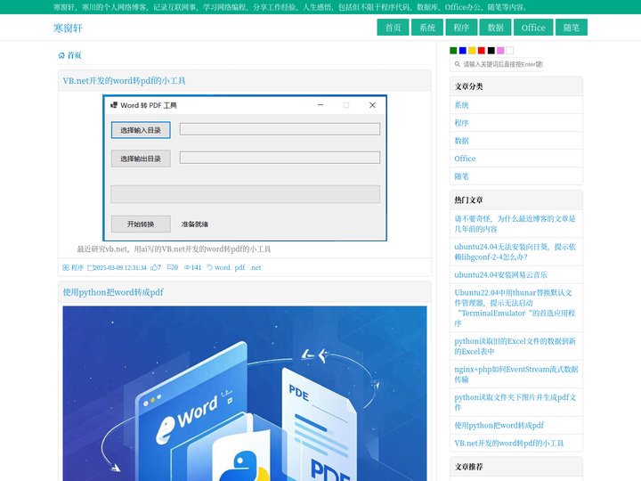Open the 首页 navigation tab

click(x=393, y=28)
